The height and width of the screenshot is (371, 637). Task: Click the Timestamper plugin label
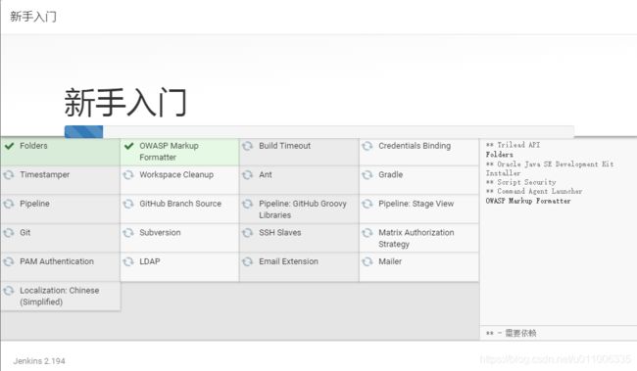tap(45, 175)
